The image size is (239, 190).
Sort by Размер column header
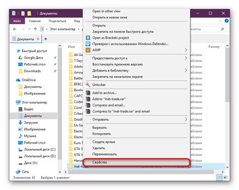coord(214,47)
